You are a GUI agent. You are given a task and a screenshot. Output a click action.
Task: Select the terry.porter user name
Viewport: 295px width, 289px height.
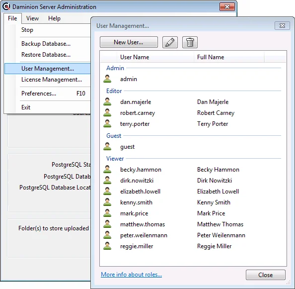coord(135,124)
